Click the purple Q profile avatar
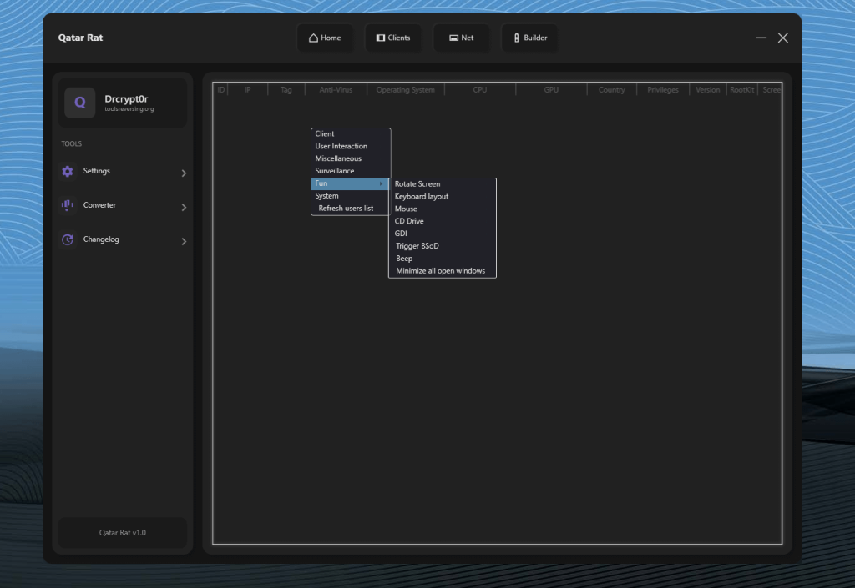 pos(80,103)
